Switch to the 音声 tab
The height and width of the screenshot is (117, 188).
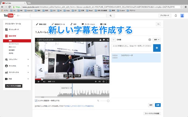point(73,24)
